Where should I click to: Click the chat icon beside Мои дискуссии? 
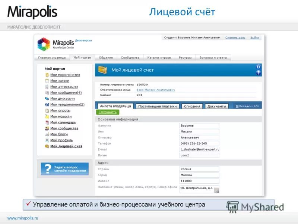[x=47, y=99]
